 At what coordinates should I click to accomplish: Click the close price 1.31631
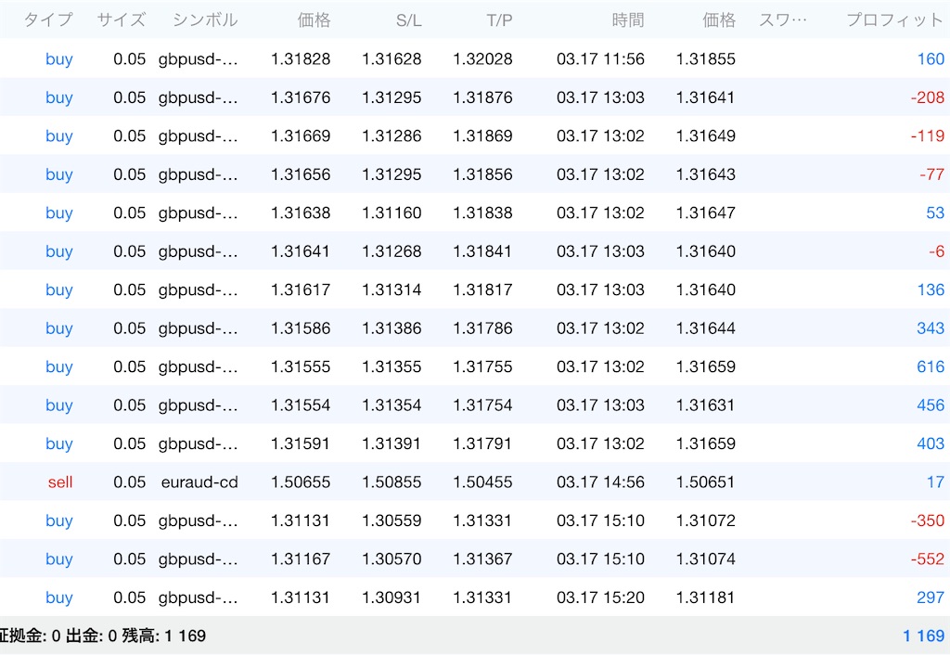point(706,405)
